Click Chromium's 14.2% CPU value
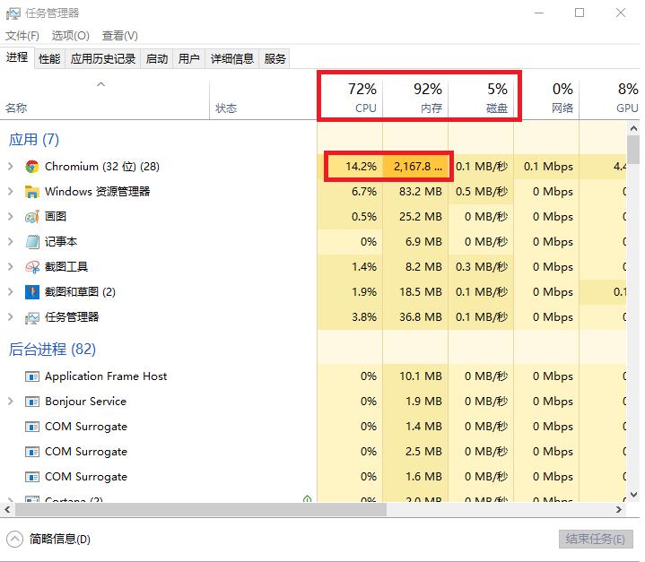The height and width of the screenshot is (562, 645). pos(361,167)
